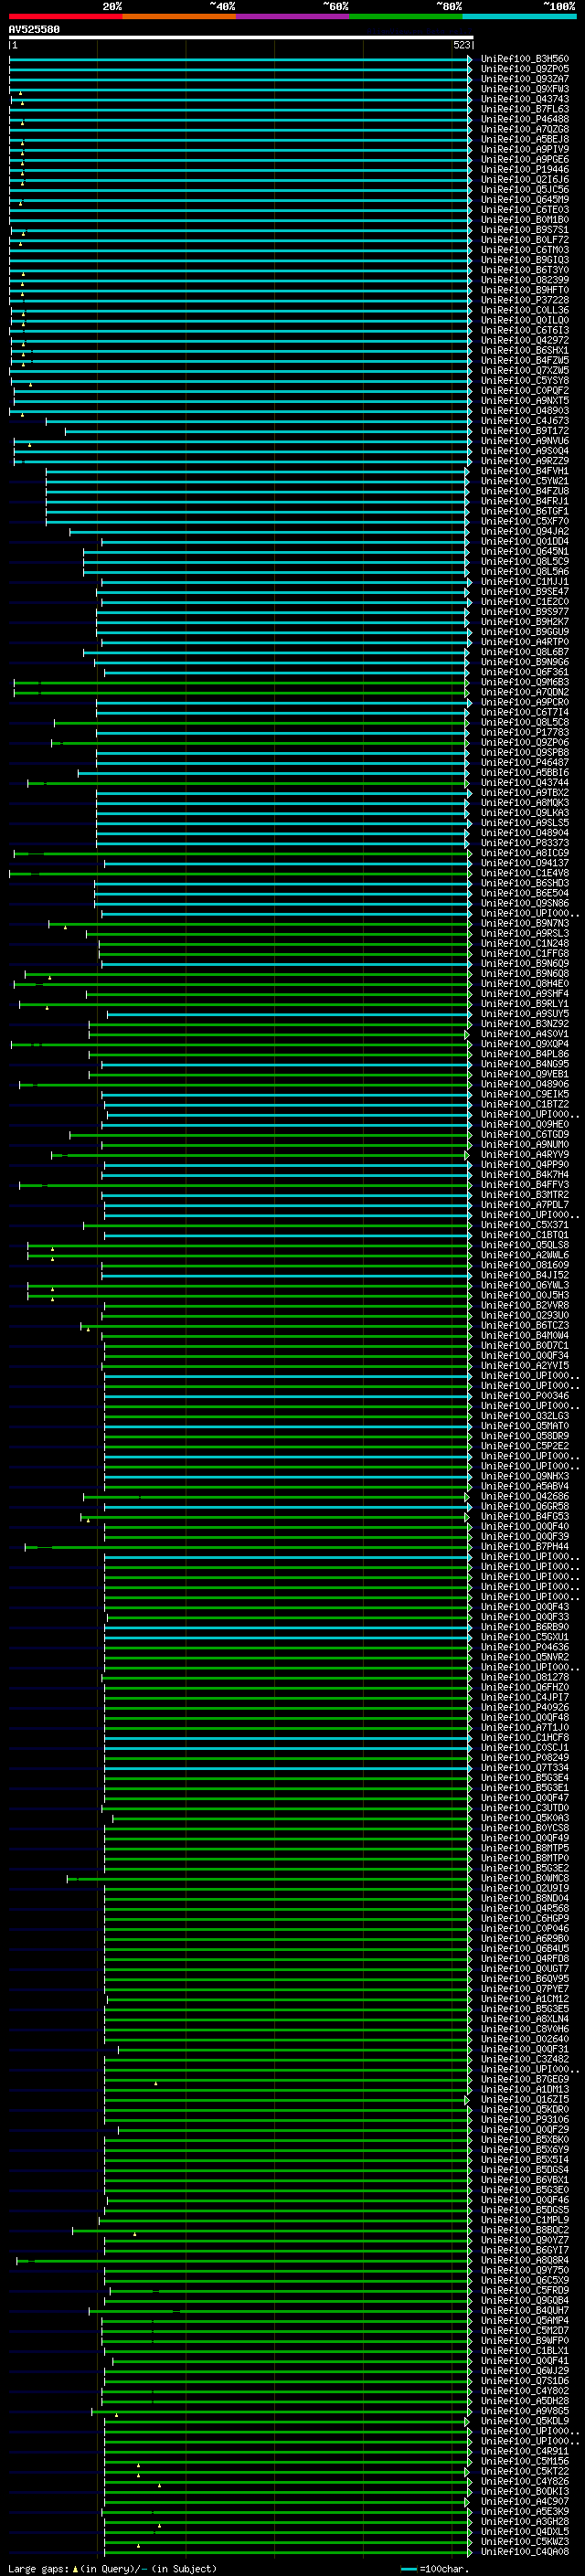Click the UniRef100_O48903 label

(x=524, y=411)
